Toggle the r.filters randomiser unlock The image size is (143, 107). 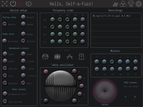pyautogui.click(x=23, y=76)
